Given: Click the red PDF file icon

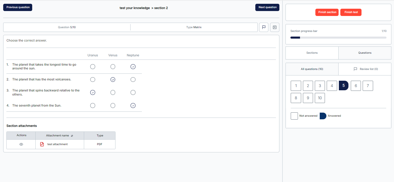Looking at the screenshot, I should [42, 144].
